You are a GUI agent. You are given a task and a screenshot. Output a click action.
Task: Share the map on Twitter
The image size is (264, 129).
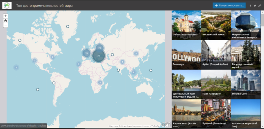(x=255, y=6)
